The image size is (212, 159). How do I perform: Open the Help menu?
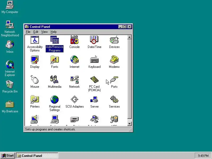pos(54,32)
